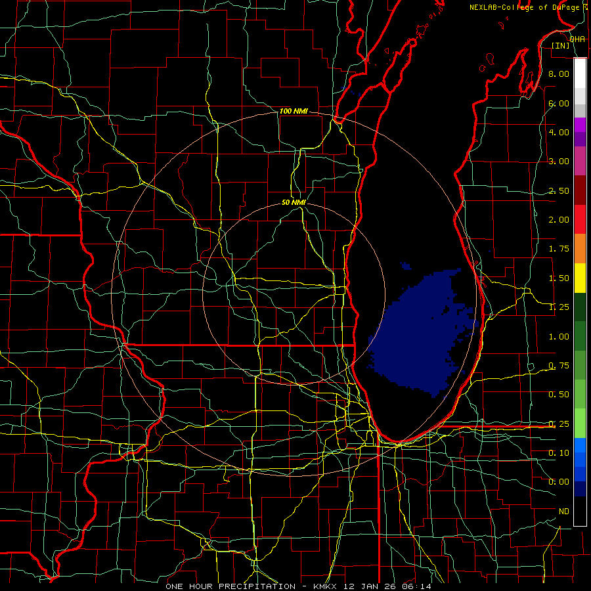The width and height of the screenshot is (591, 591).
Task: Click the ONE HOUR PRECIPITATION title text
Action: point(230,586)
